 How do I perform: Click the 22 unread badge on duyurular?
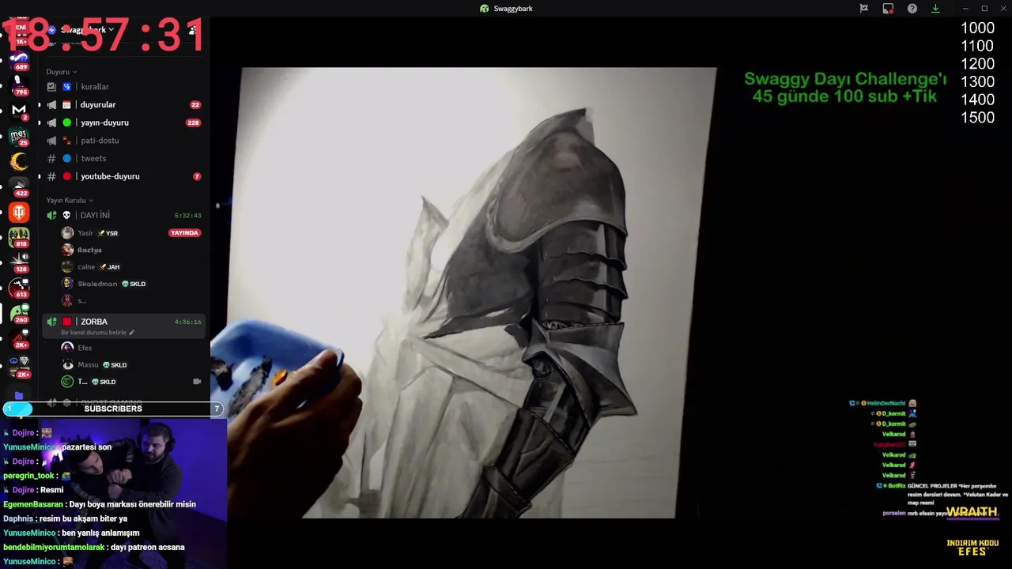[x=195, y=104]
